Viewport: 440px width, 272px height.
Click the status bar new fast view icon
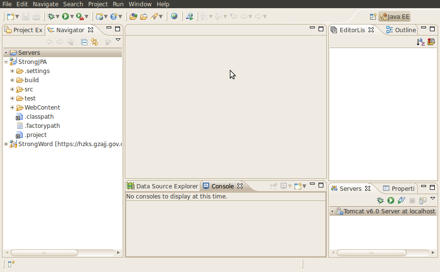(x=11, y=264)
